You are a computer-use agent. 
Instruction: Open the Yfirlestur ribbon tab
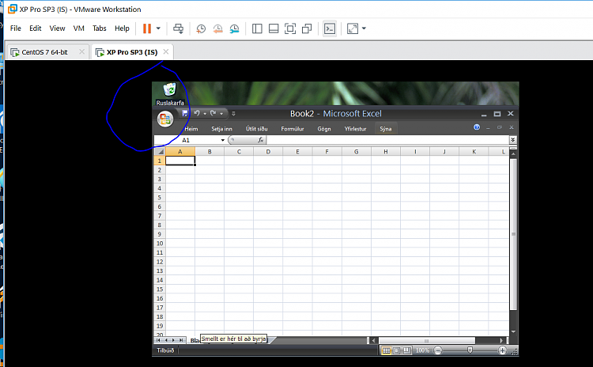tap(355, 129)
